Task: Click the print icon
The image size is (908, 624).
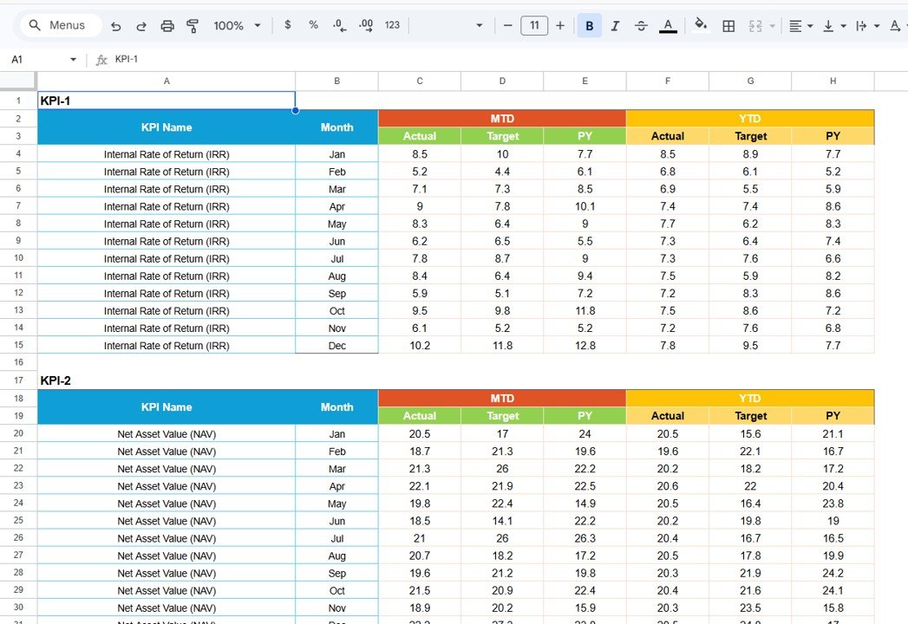Action: click(x=167, y=25)
